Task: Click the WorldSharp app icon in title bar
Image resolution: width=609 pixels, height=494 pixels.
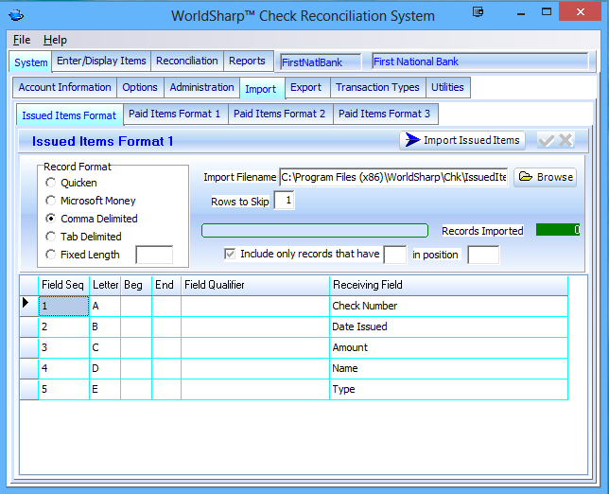Action: coord(14,14)
